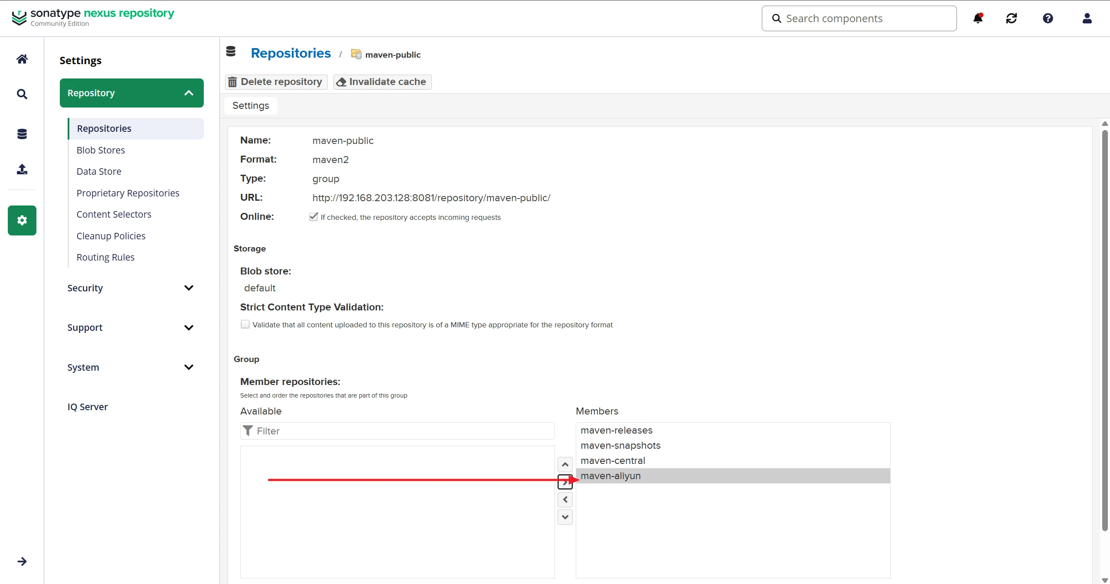Screen dimensions: 1110x584
Task: Click Delete repository button
Action: pyautogui.click(x=276, y=82)
